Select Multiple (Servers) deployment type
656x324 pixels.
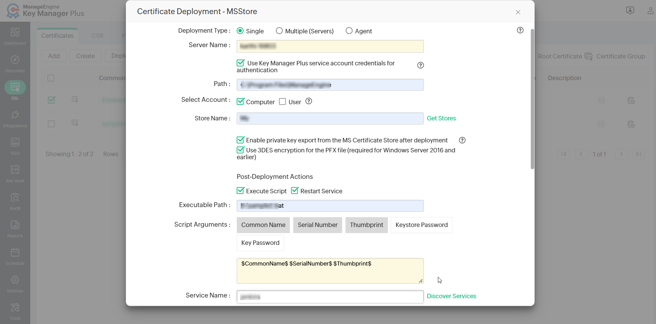tap(279, 31)
